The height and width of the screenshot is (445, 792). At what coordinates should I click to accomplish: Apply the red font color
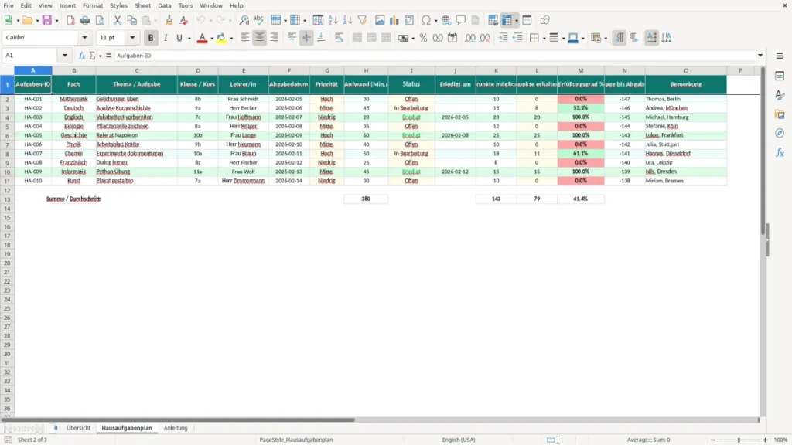tap(202, 38)
